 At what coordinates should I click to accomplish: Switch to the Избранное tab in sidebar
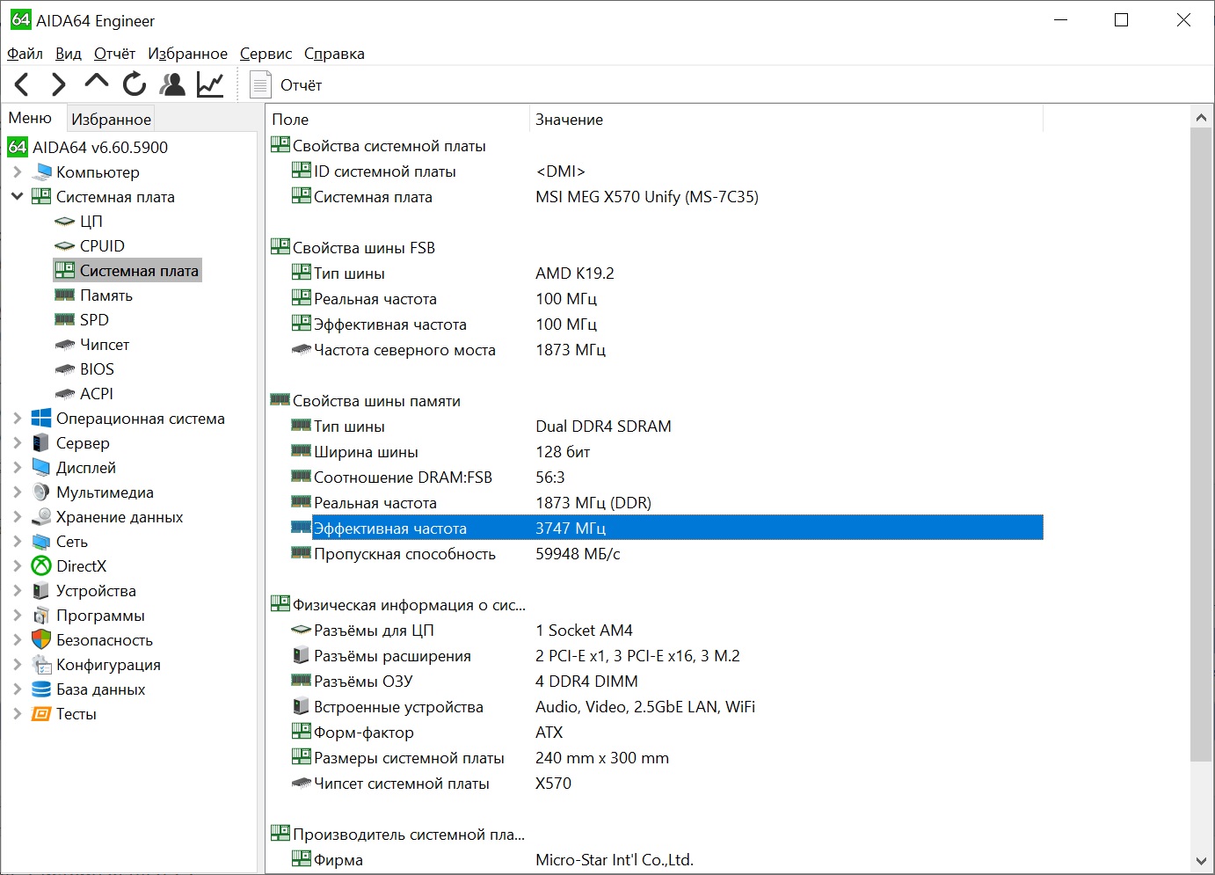pos(111,119)
